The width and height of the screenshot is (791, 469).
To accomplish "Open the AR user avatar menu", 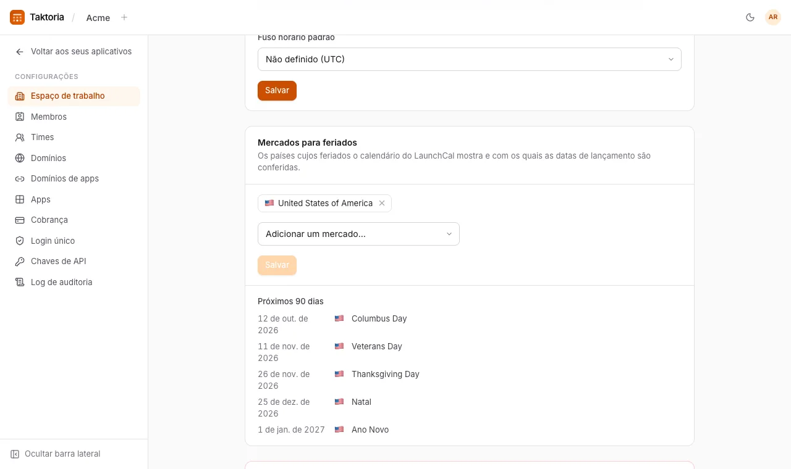I will pyautogui.click(x=773, y=17).
